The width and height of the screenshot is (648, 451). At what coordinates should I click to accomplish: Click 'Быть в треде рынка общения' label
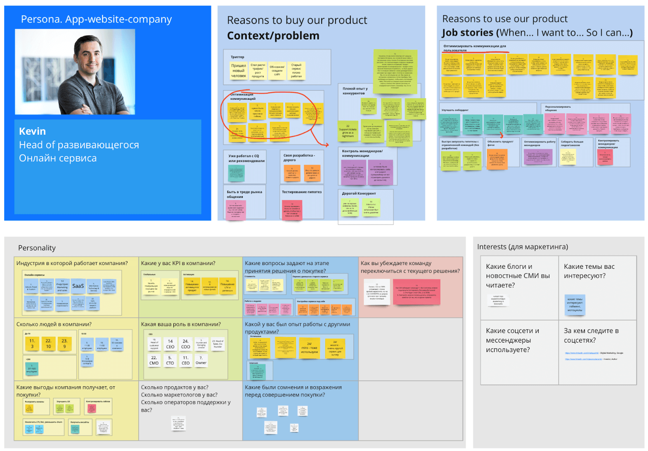[244, 194]
